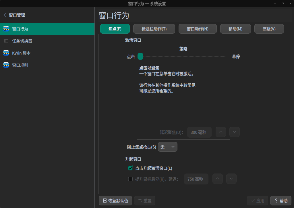This screenshot has height=208, width=294.
Task: Open the 高级 tab
Action: (269, 29)
